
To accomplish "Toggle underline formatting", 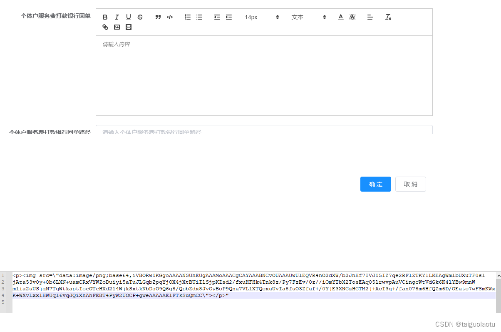I will [129, 17].
